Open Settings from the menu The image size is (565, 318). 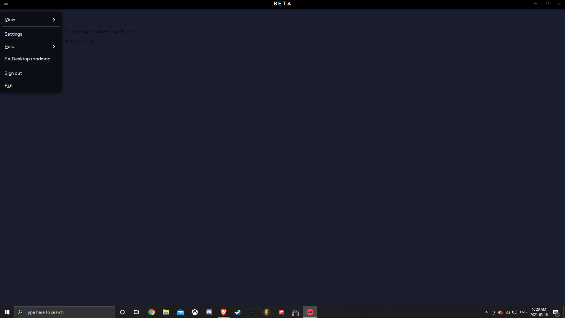point(31,34)
